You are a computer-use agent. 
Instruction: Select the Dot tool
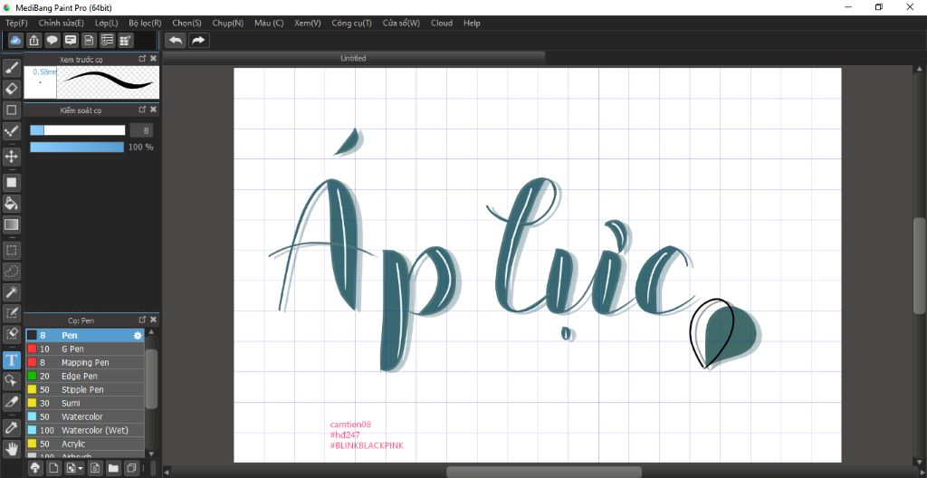click(x=11, y=130)
